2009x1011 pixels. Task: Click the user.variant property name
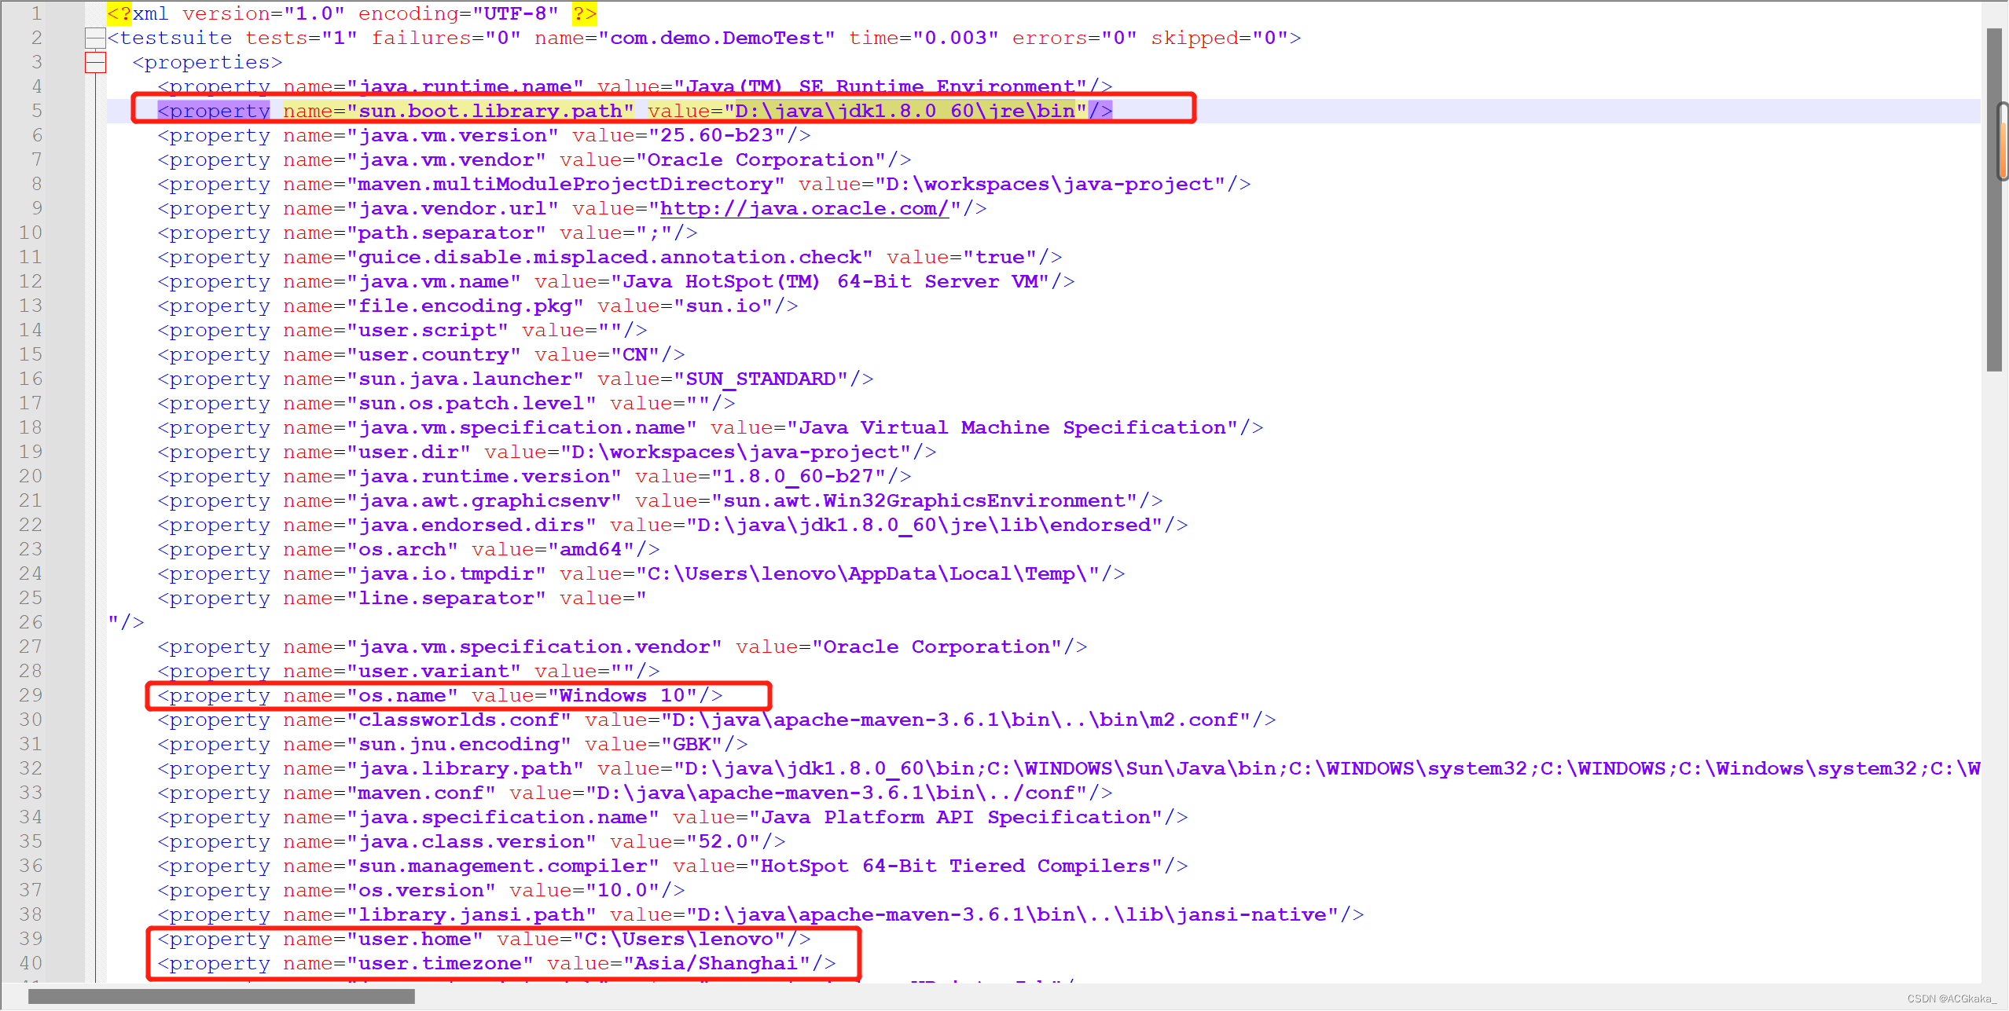(434, 671)
